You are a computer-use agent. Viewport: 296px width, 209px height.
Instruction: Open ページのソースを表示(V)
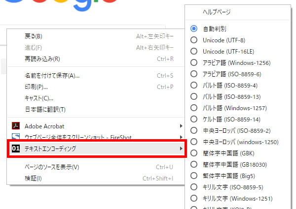(52, 167)
